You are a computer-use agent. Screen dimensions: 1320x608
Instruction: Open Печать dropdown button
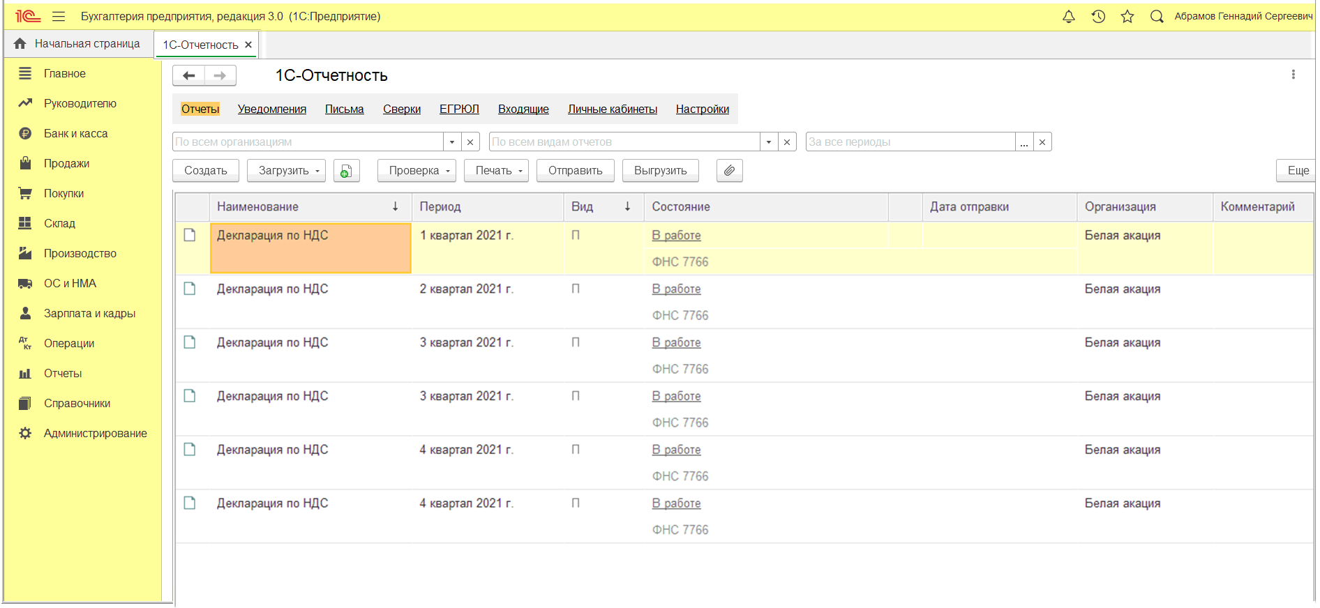496,171
